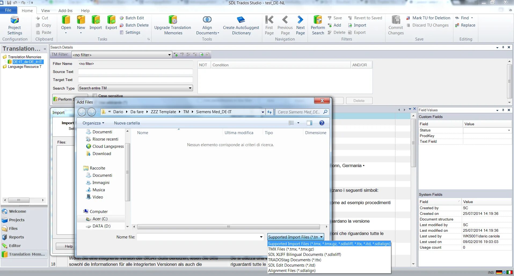Image resolution: width=514 pixels, height=276 pixels.
Task: Click Add filter in Filters group
Action: pos(334,25)
